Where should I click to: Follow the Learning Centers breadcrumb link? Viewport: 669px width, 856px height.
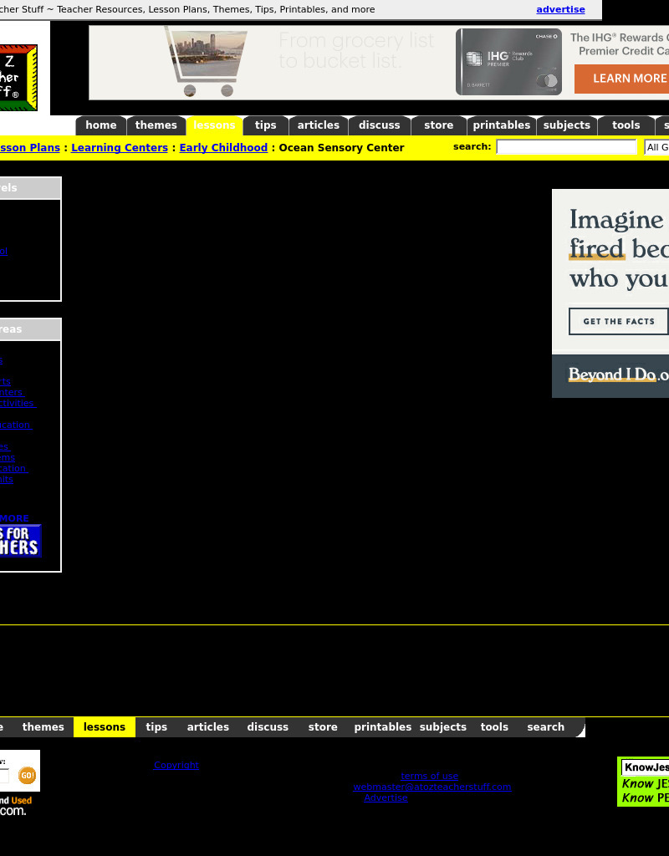pyautogui.click(x=119, y=147)
